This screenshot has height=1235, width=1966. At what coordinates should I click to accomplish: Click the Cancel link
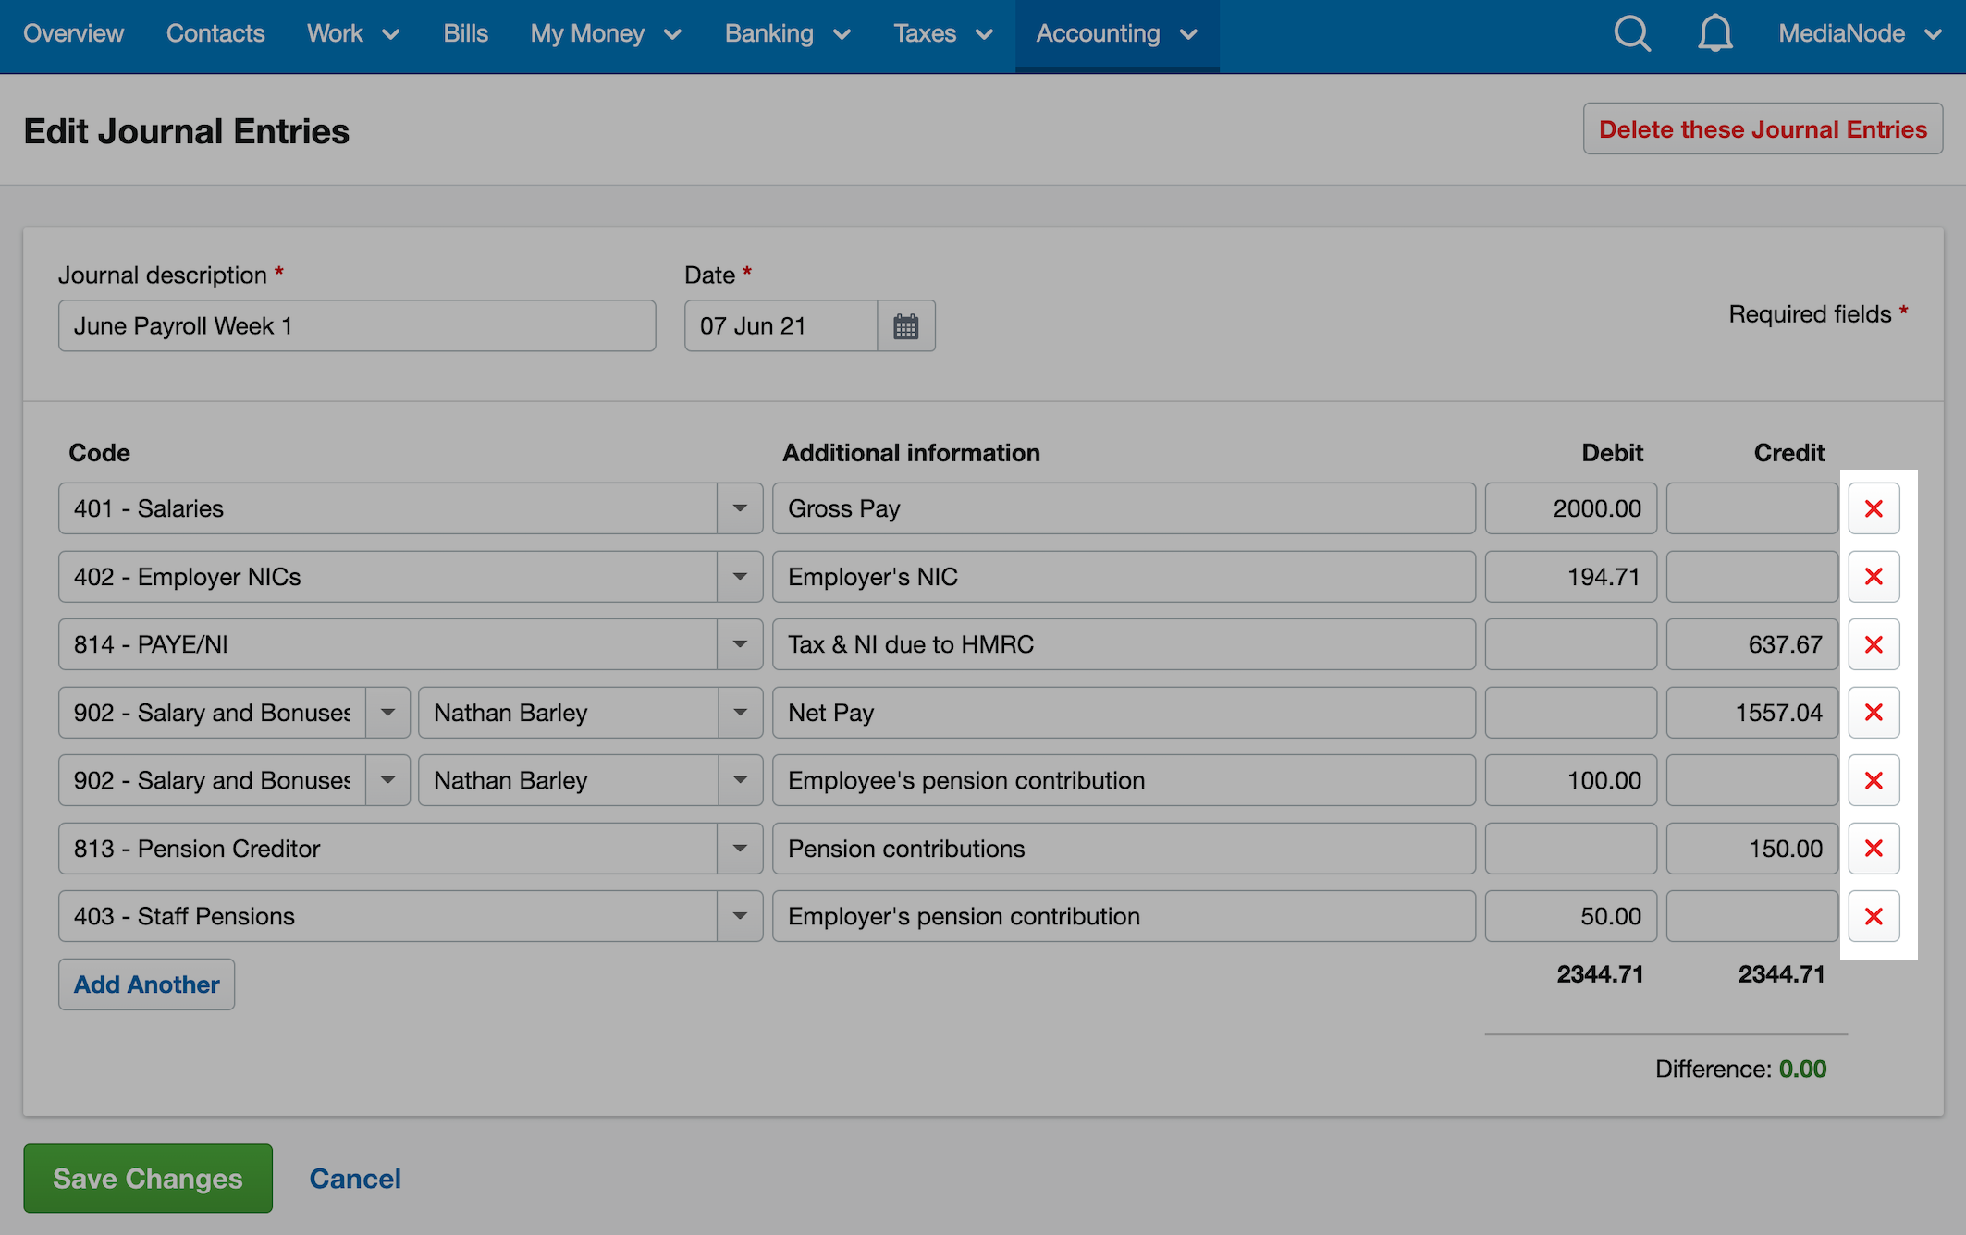[x=355, y=1179]
